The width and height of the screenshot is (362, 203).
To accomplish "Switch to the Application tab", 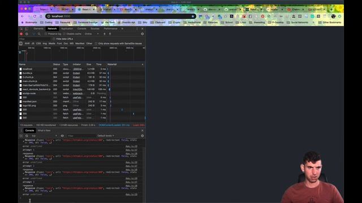I will click(67, 29).
